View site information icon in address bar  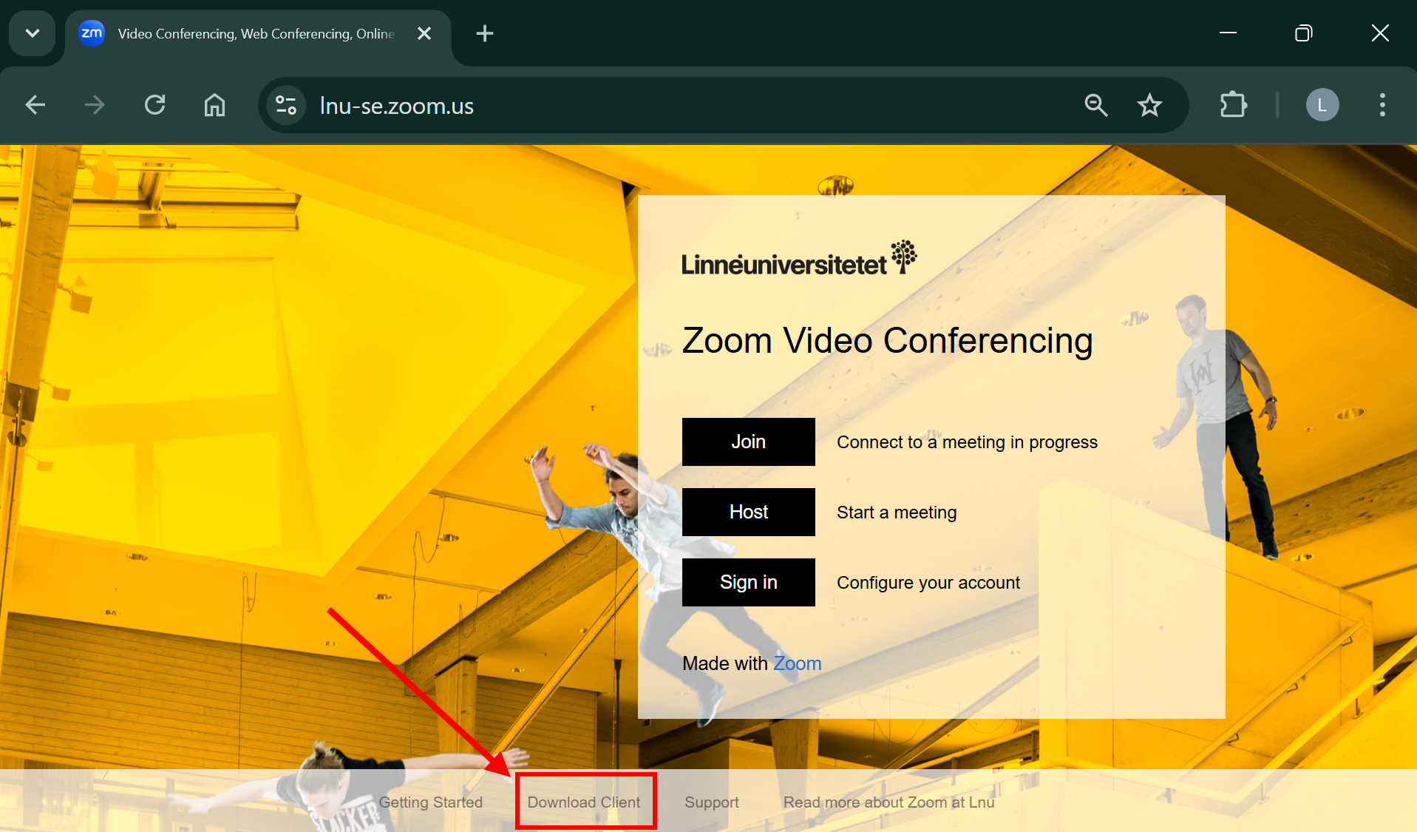click(286, 105)
